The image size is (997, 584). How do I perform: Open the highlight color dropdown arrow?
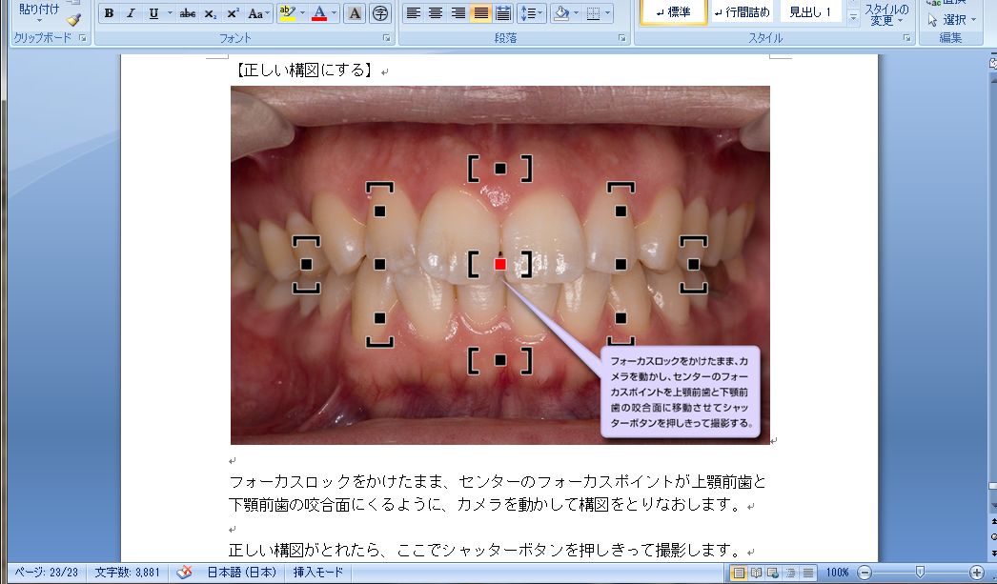[302, 13]
